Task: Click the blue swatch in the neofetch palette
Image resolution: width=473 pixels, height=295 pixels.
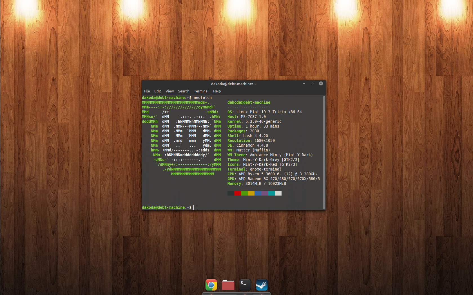Action: (x=258, y=193)
